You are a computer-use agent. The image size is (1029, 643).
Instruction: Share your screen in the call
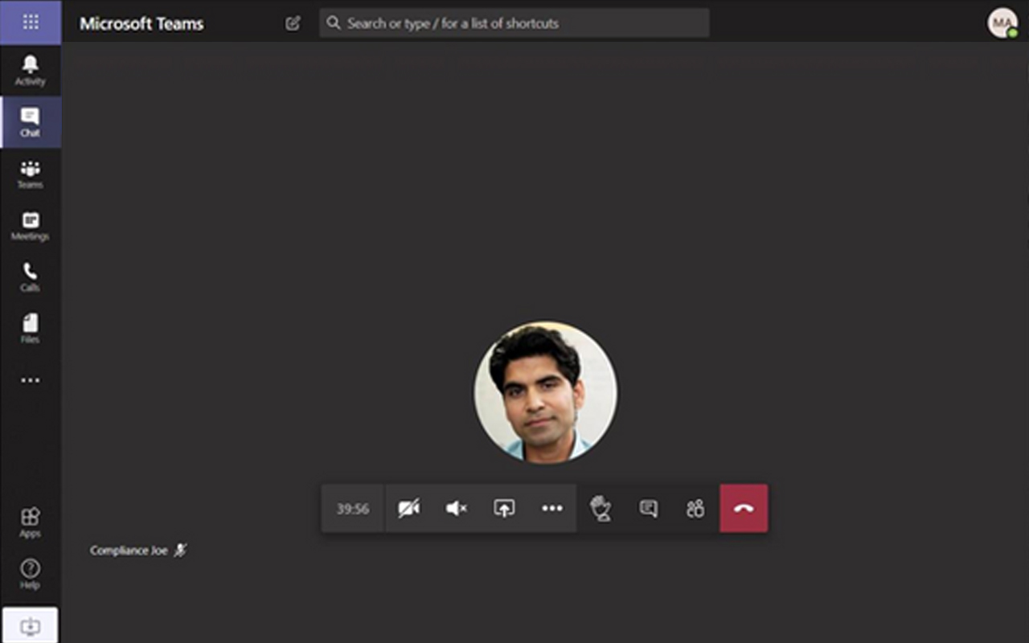click(x=504, y=508)
